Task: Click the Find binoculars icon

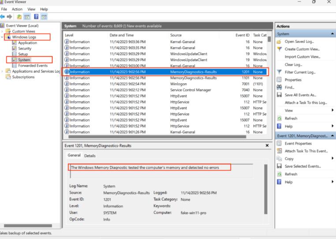Action: click(280, 88)
